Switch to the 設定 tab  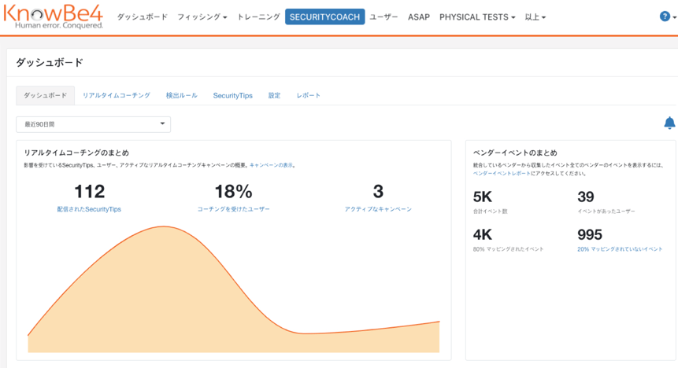click(x=274, y=95)
